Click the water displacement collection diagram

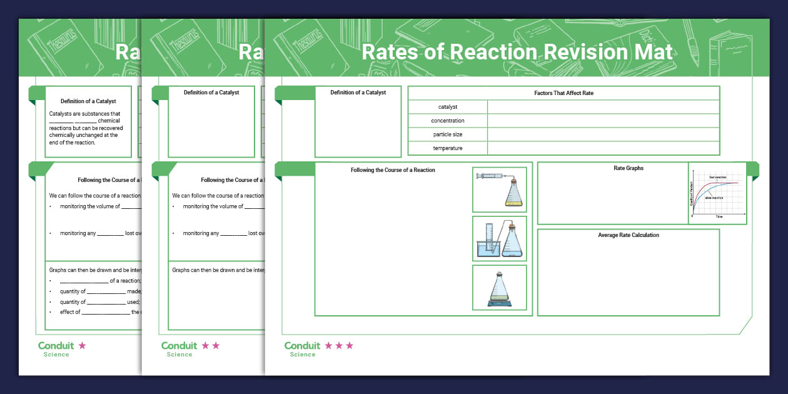499,238
